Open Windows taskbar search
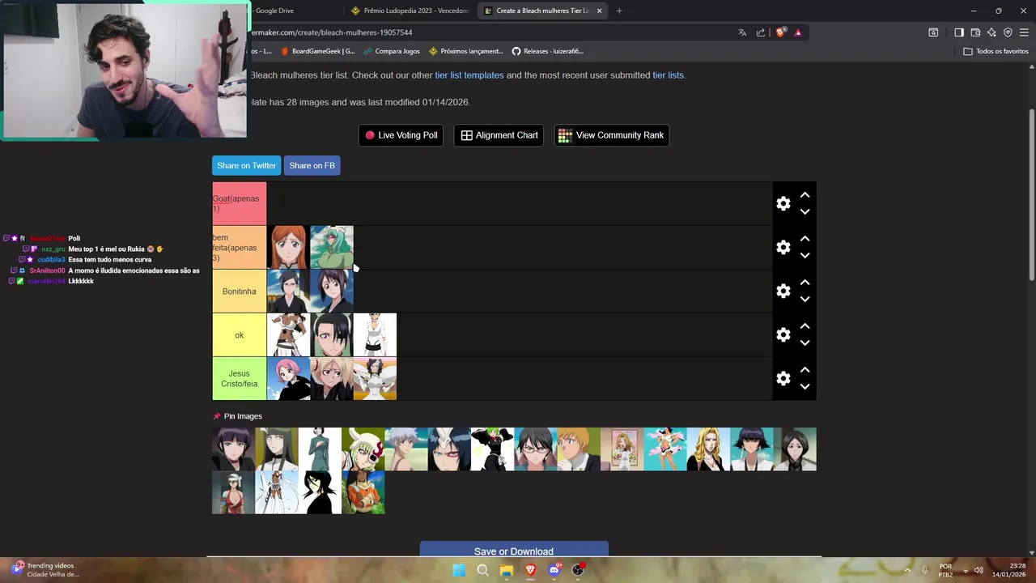This screenshot has height=583, width=1036. [x=482, y=570]
